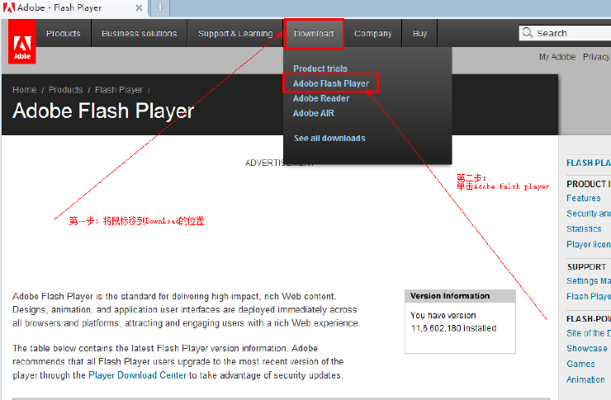This screenshot has width=611, height=400.
Task: Click the Adobe logo icon
Action: [22, 42]
